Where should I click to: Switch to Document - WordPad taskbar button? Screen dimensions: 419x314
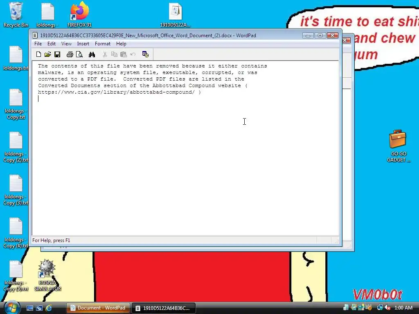point(98,308)
